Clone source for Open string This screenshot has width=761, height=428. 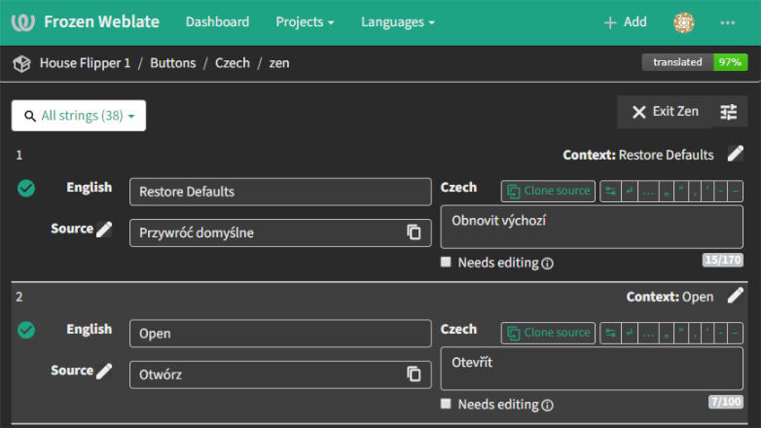[x=548, y=333]
